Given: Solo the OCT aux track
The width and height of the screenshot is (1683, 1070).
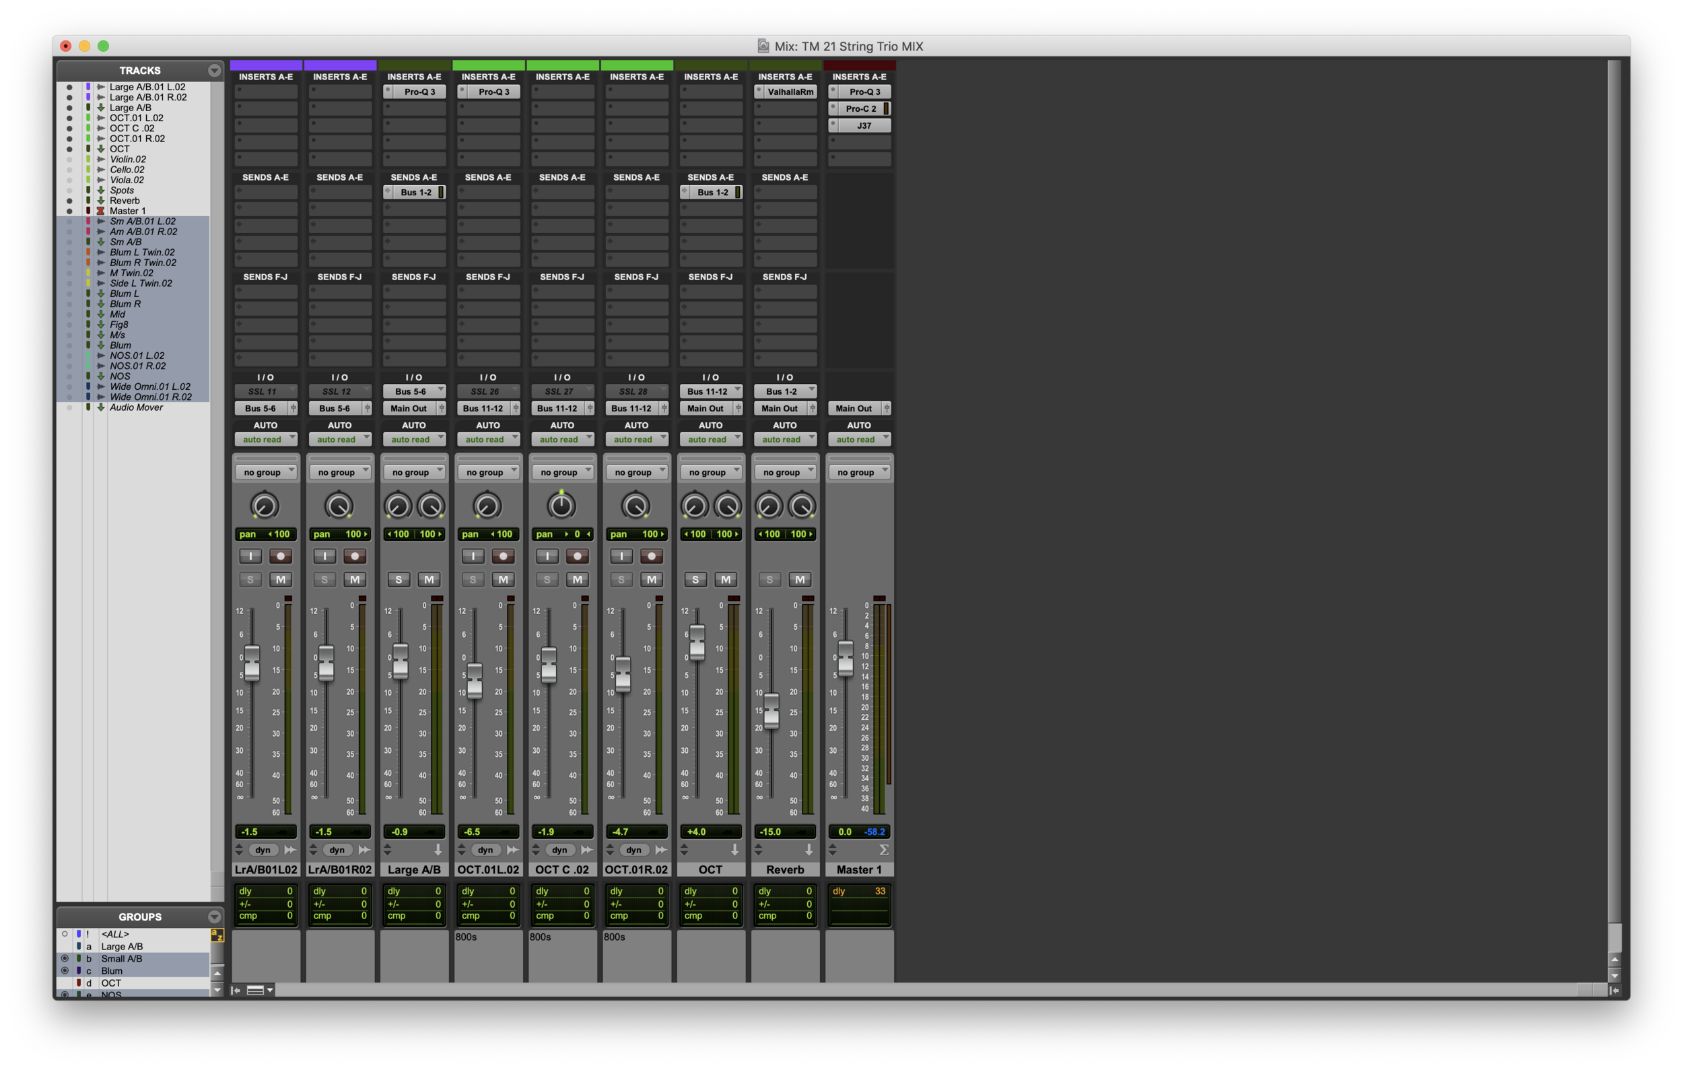Looking at the screenshot, I should [695, 580].
